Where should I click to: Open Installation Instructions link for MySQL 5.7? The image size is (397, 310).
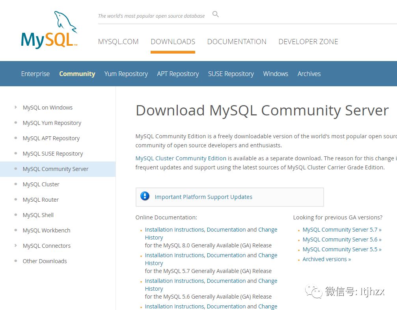pyautogui.click(x=174, y=255)
